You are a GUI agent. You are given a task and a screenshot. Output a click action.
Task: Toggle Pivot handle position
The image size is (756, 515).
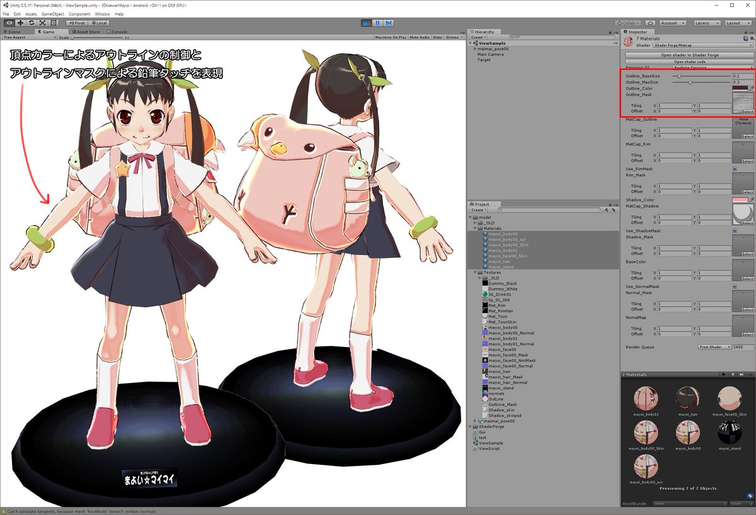[x=76, y=23]
